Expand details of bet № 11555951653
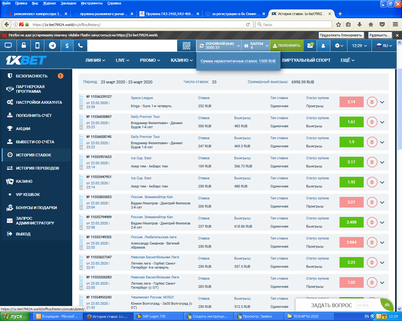This screenshot has height=321, width=402. pyautogui.click(x=382, y=162)
